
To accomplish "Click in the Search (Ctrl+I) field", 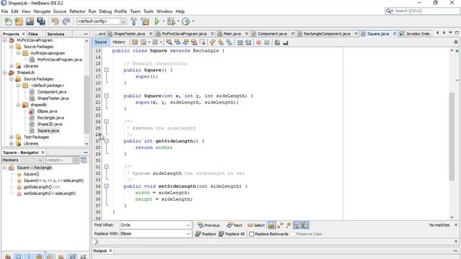I will (426, 11).
